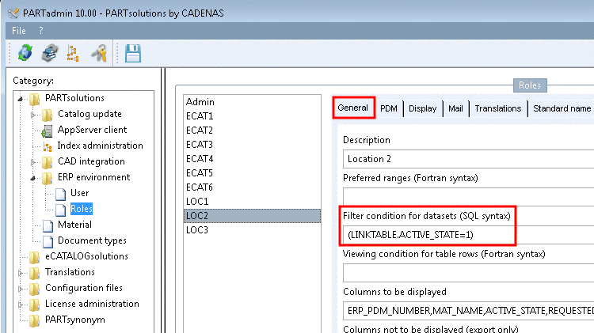Open the ? help menu
594x333 pixels.
click(41, 31)
